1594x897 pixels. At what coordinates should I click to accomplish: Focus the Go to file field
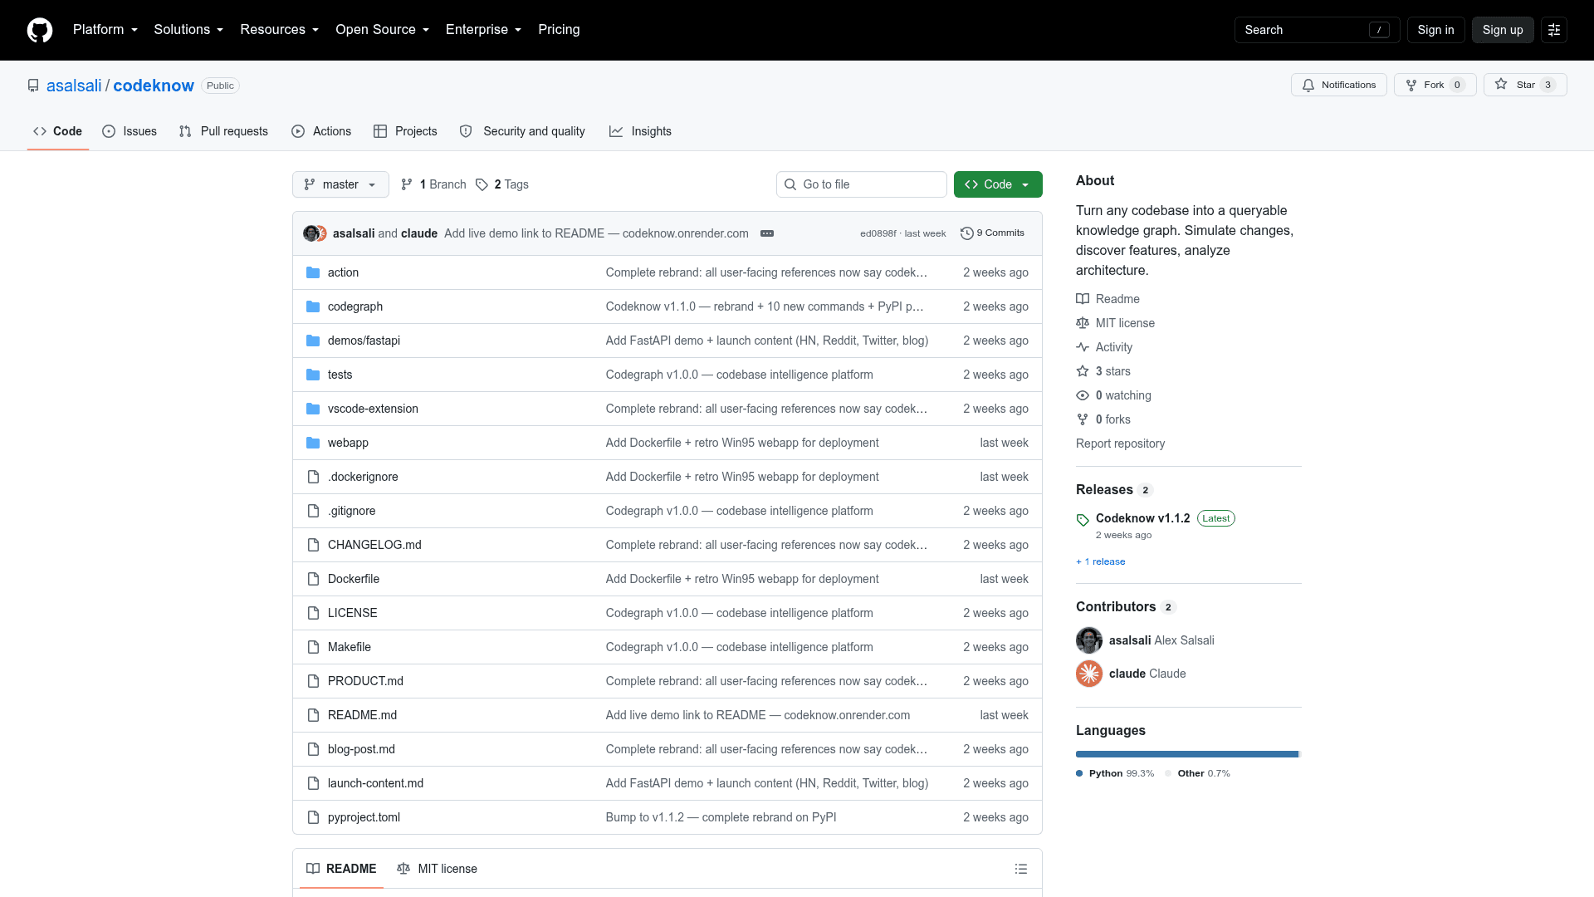861,184
